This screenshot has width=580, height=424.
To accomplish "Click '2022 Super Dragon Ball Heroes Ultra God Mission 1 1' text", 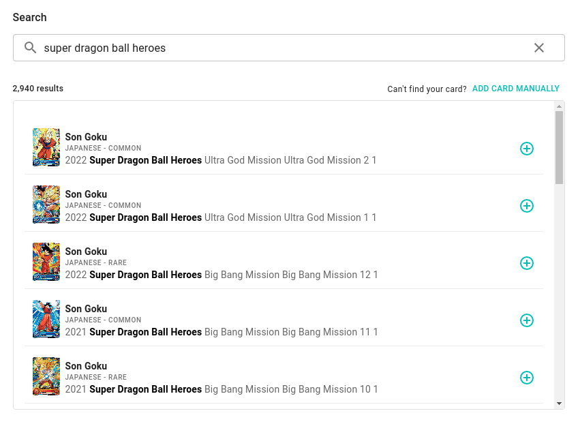I will click(x=221, y=217).
